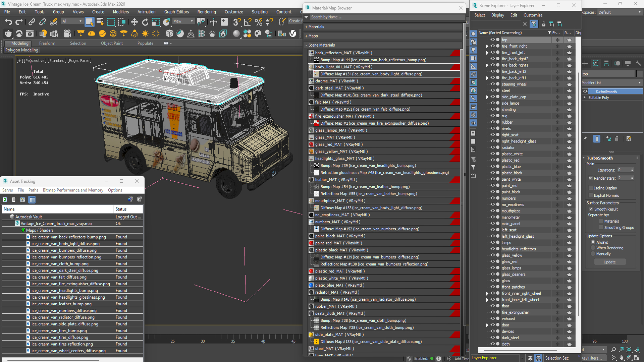Viewport: 644px width, 362px height.
Task: Toggle the Explicit Normals checkbox
Action: [x=591, y=195]
